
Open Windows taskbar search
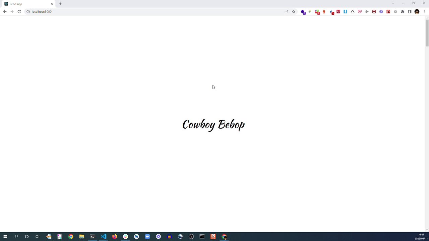(x=16, y=237)
